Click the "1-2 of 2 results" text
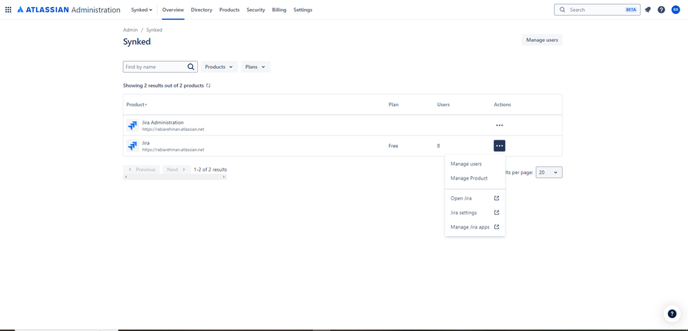Viewport: 688px width, 331px height. pos(210,169)
